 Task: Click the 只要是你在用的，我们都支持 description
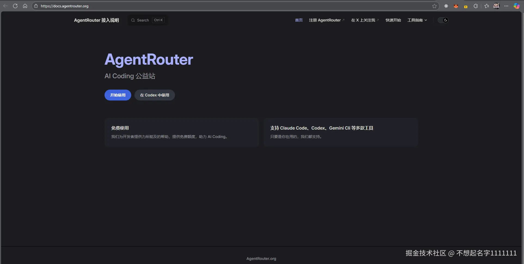pos(296,137)
